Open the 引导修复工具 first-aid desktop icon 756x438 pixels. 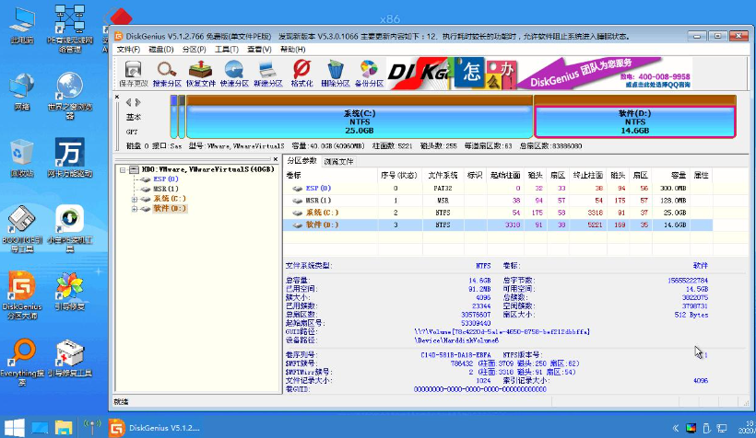click(x=70, y=359)
